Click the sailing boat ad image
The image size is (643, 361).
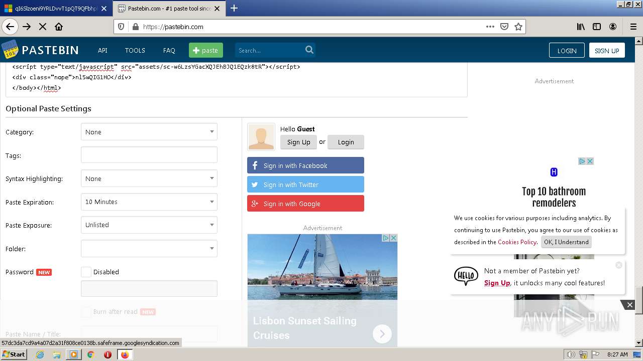(x=323, y=267)
